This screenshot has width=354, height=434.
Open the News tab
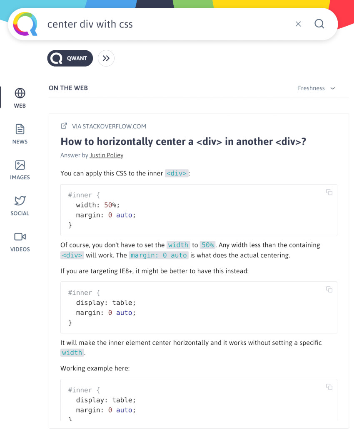(20, 134)
